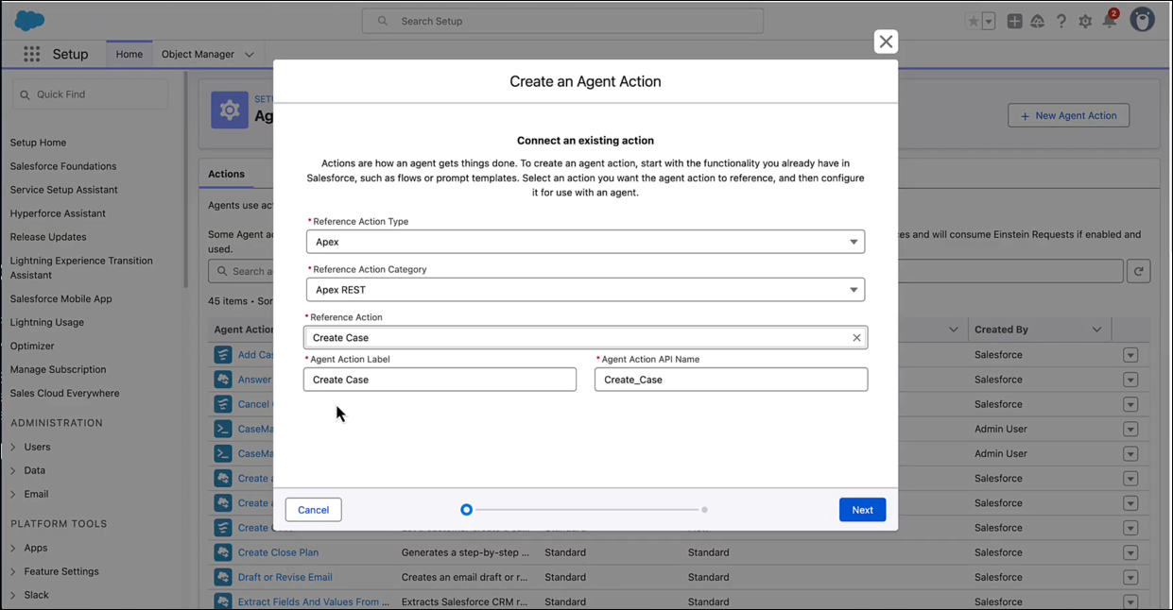This screenshot has height=610, width=1173.
Task: Open Reference Action Category dropdown
Action: (585, 290)
